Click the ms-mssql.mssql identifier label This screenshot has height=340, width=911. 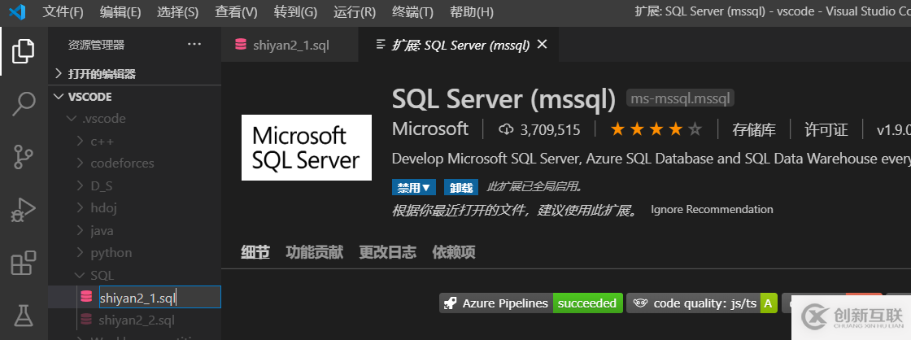[680, 98]
